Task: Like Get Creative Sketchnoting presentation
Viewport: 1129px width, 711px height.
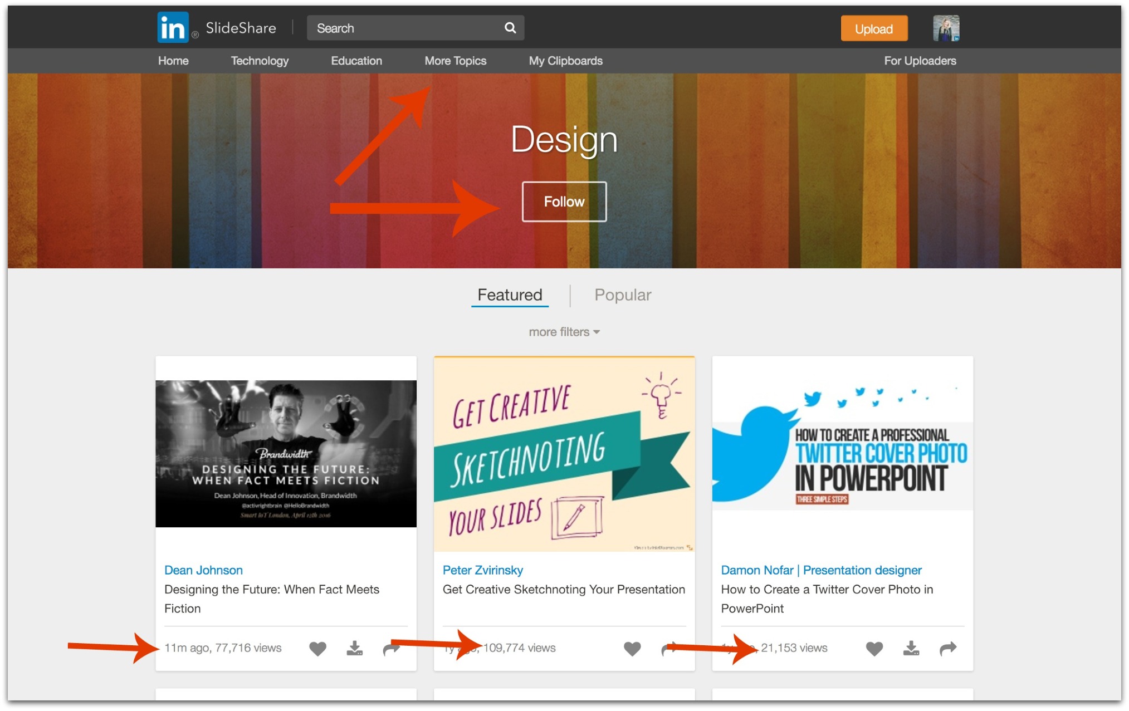Action: pyautogui.click(x=632, y=648)
